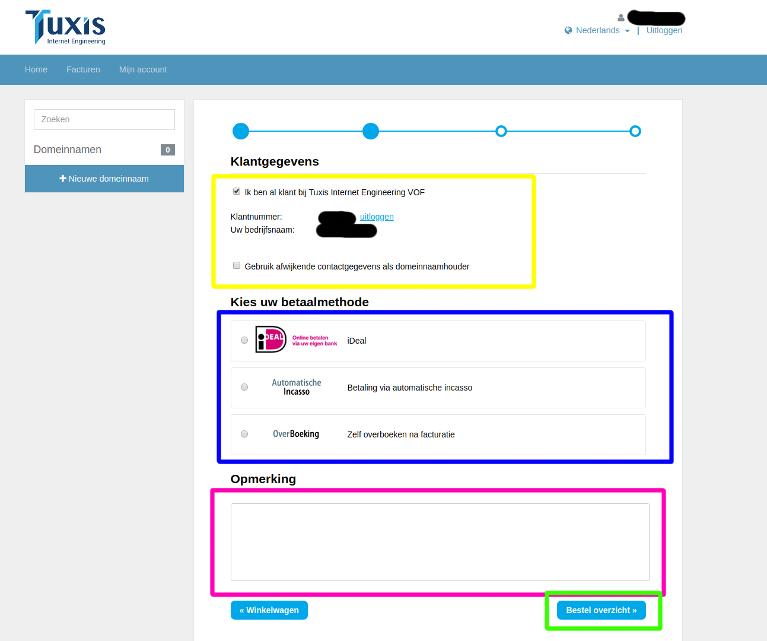Open the Facturen menu item

tap(83, 69)
